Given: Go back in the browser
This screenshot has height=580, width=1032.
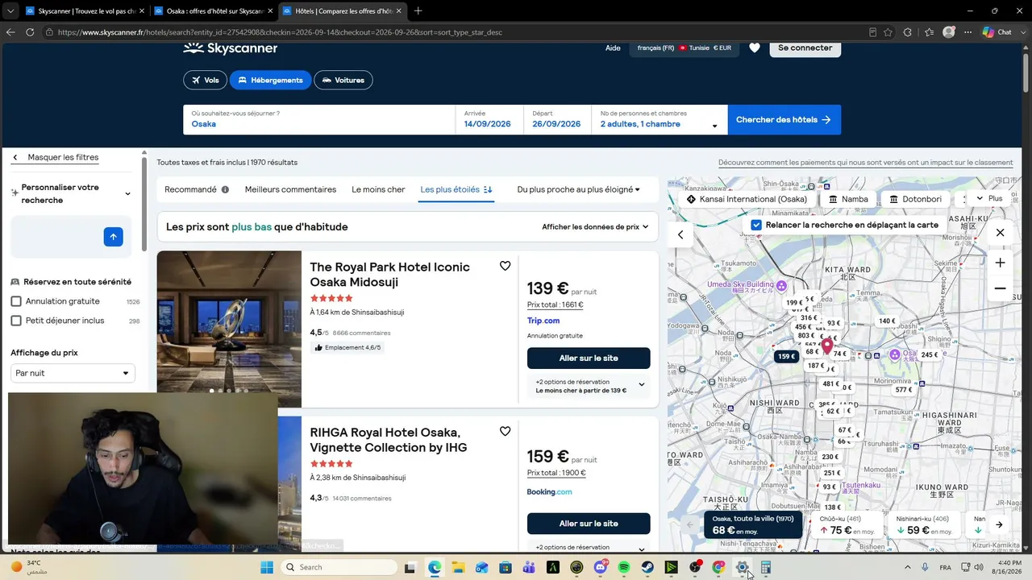Looking at the screenshot, I should point(10,32).
